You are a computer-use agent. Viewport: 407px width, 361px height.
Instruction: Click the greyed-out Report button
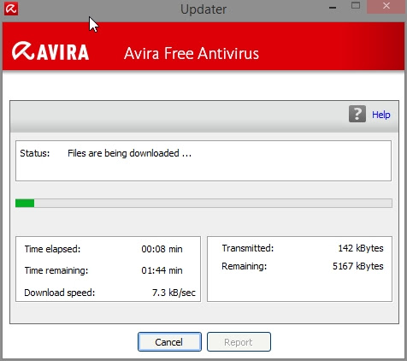pos(239,341)
